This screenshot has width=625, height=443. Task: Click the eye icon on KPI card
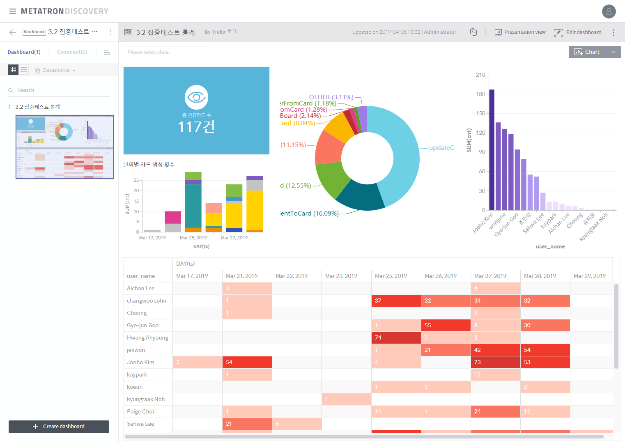pos(196,97)
